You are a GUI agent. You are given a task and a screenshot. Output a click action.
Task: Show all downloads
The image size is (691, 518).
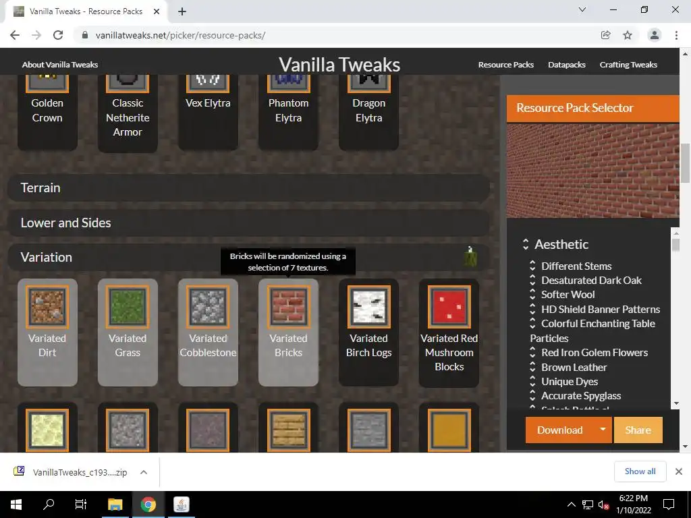tap(640, 471)
